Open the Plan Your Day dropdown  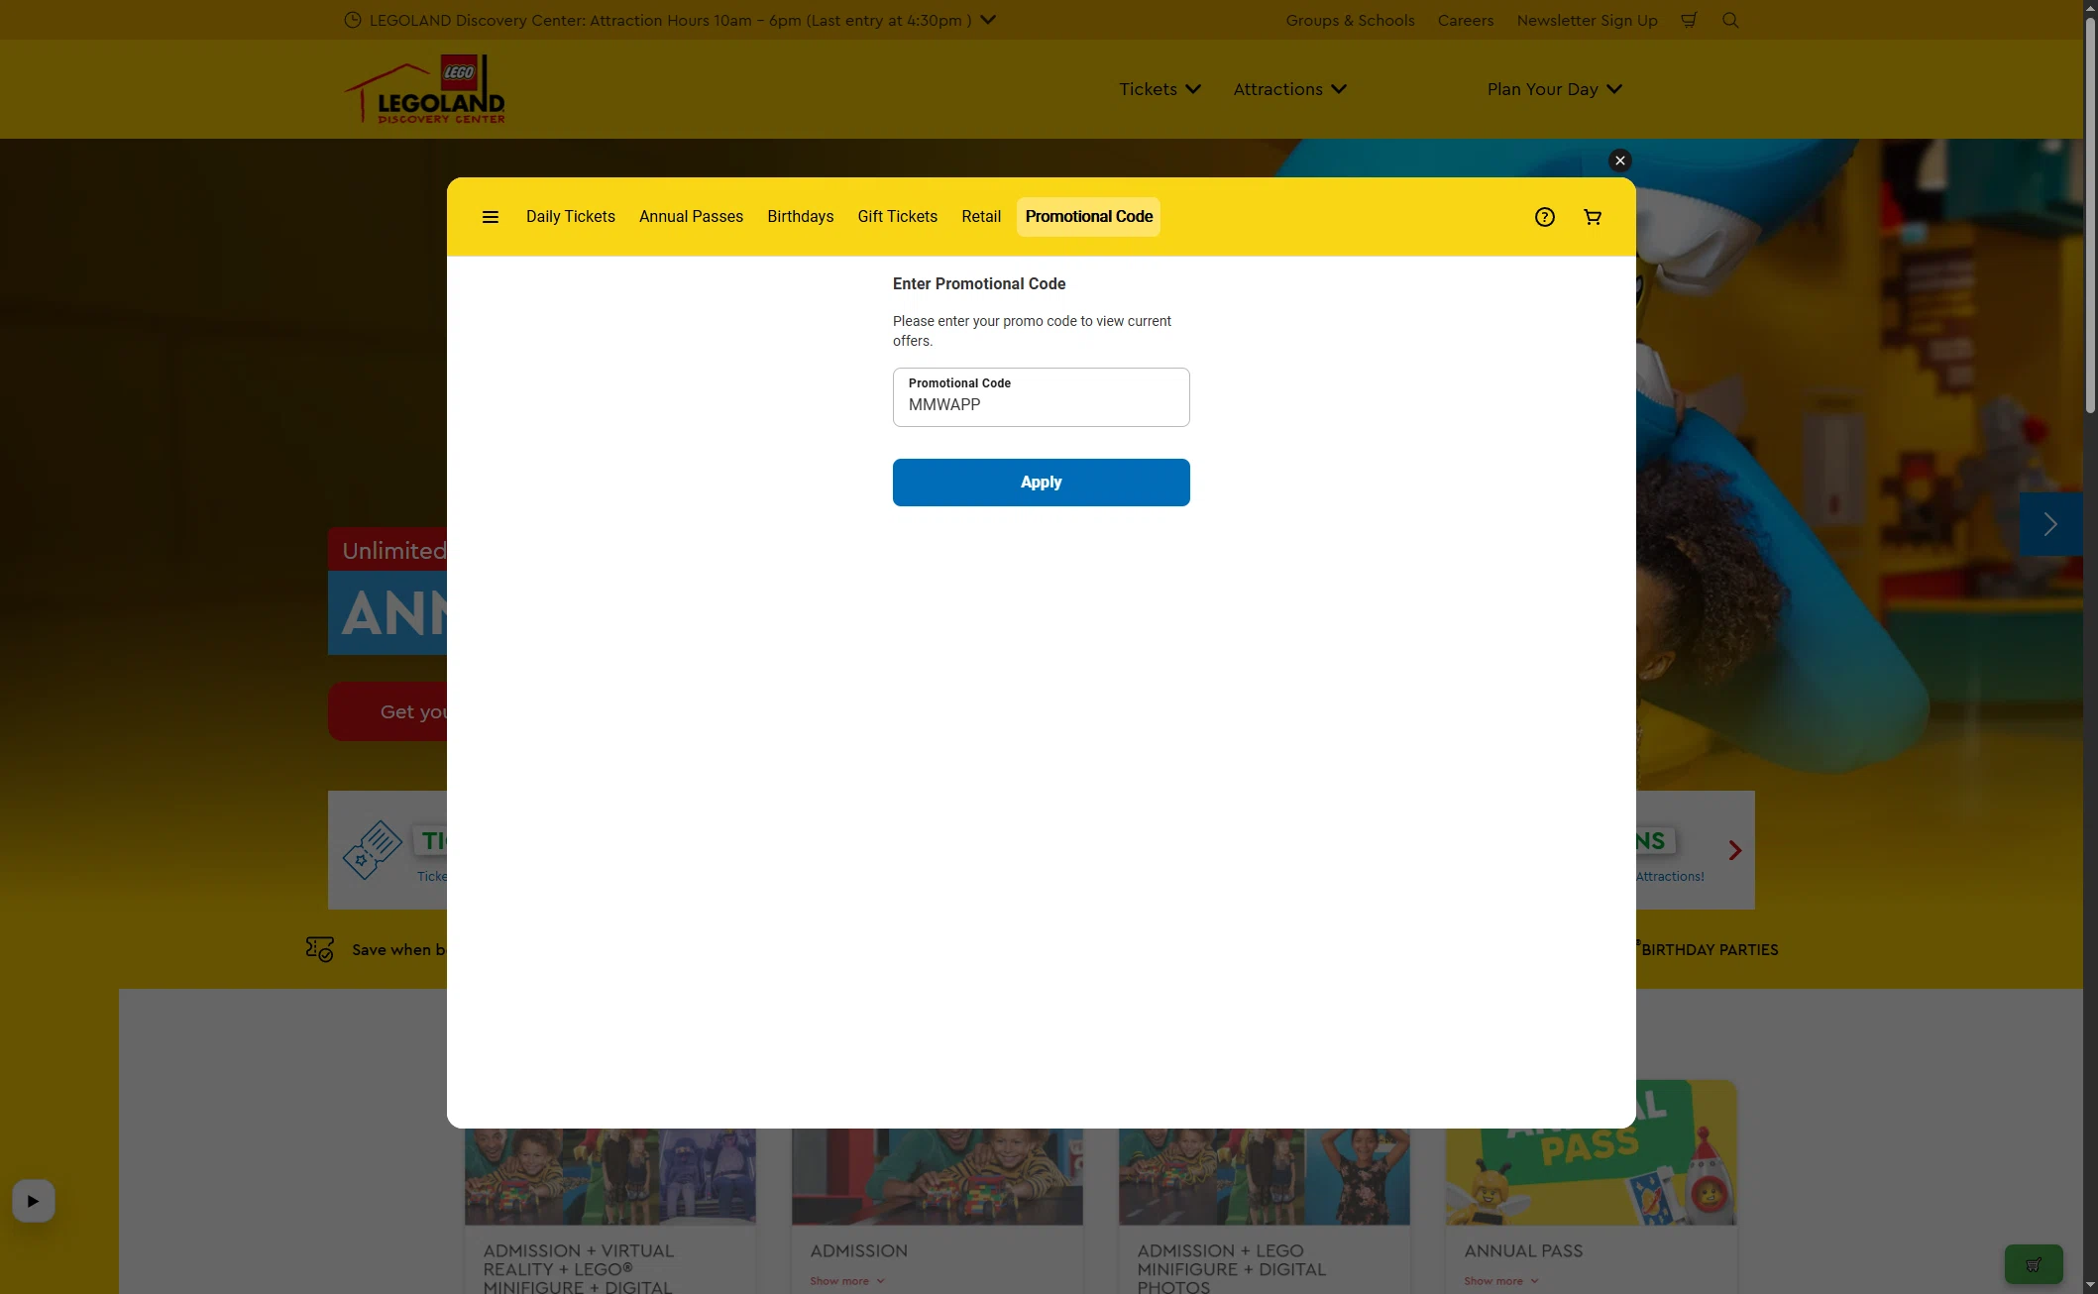pyautogui.click(x=1554, y=89)
